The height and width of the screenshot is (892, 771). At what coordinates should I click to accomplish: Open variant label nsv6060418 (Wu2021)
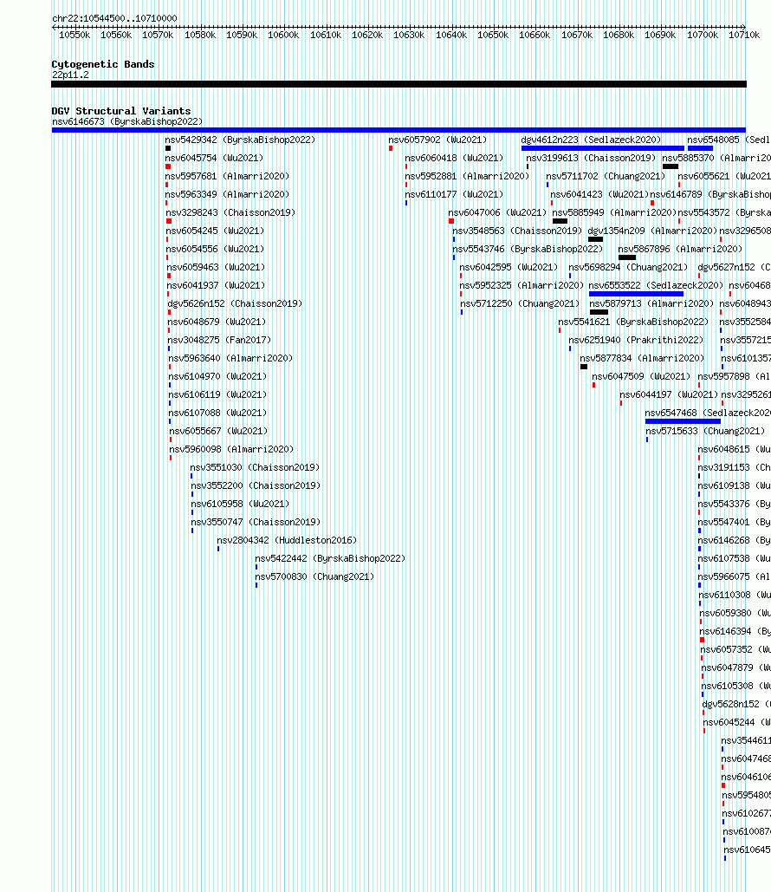(454, 158)
